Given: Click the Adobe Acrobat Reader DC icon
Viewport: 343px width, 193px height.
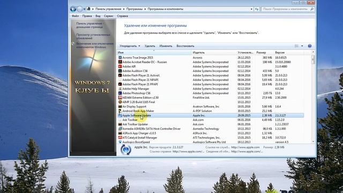Looking at the screenshot, I should tap(120, 62).
